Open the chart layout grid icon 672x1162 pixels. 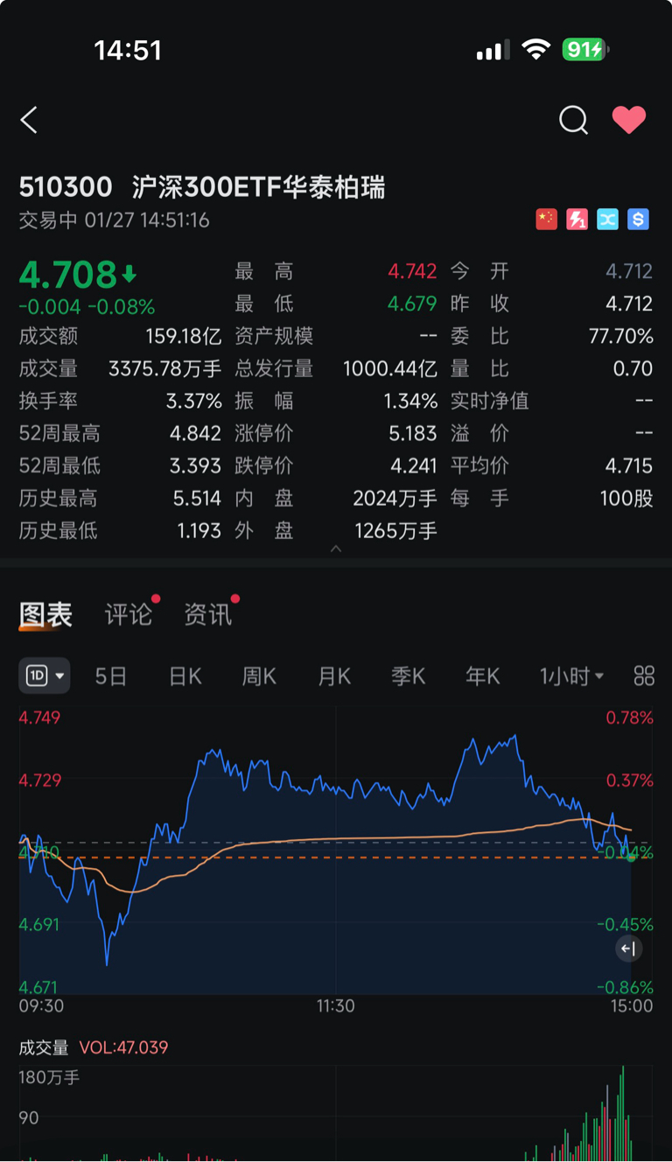(644, 675)
